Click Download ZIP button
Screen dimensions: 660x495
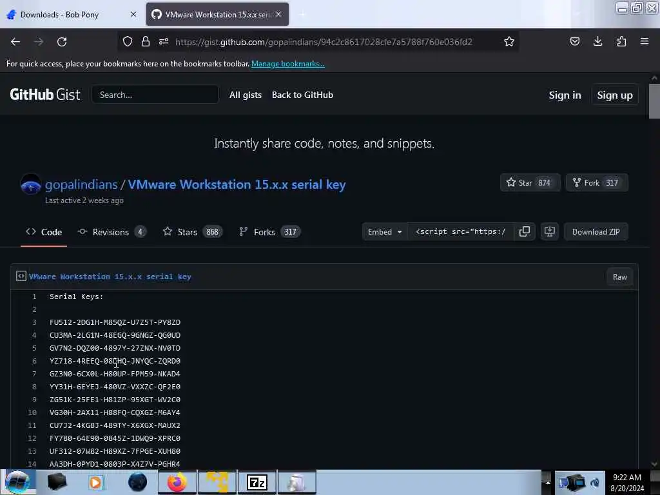click(596, 231)
